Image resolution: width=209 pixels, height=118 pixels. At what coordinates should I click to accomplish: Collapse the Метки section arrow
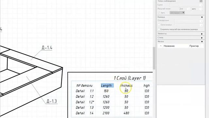click(202, 42)
